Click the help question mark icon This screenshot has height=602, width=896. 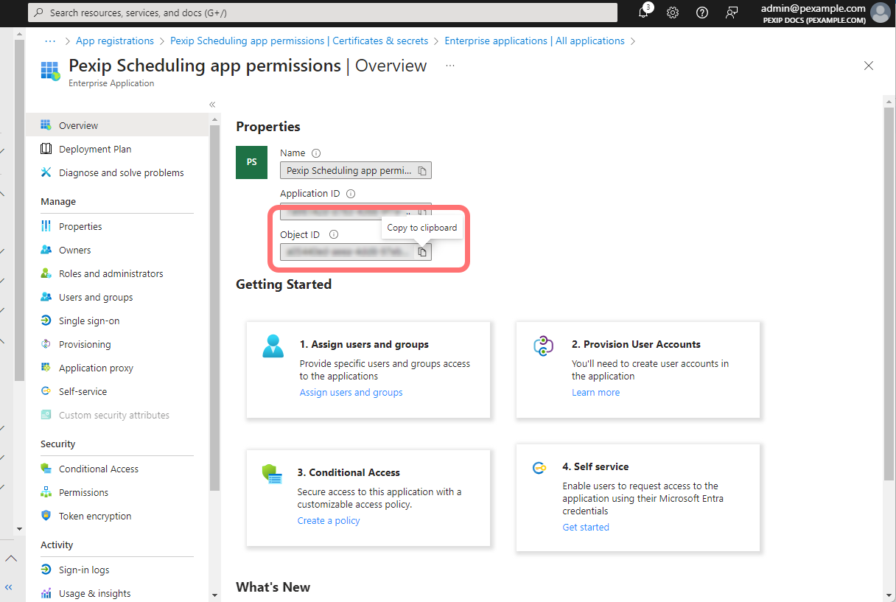(702, 13)
